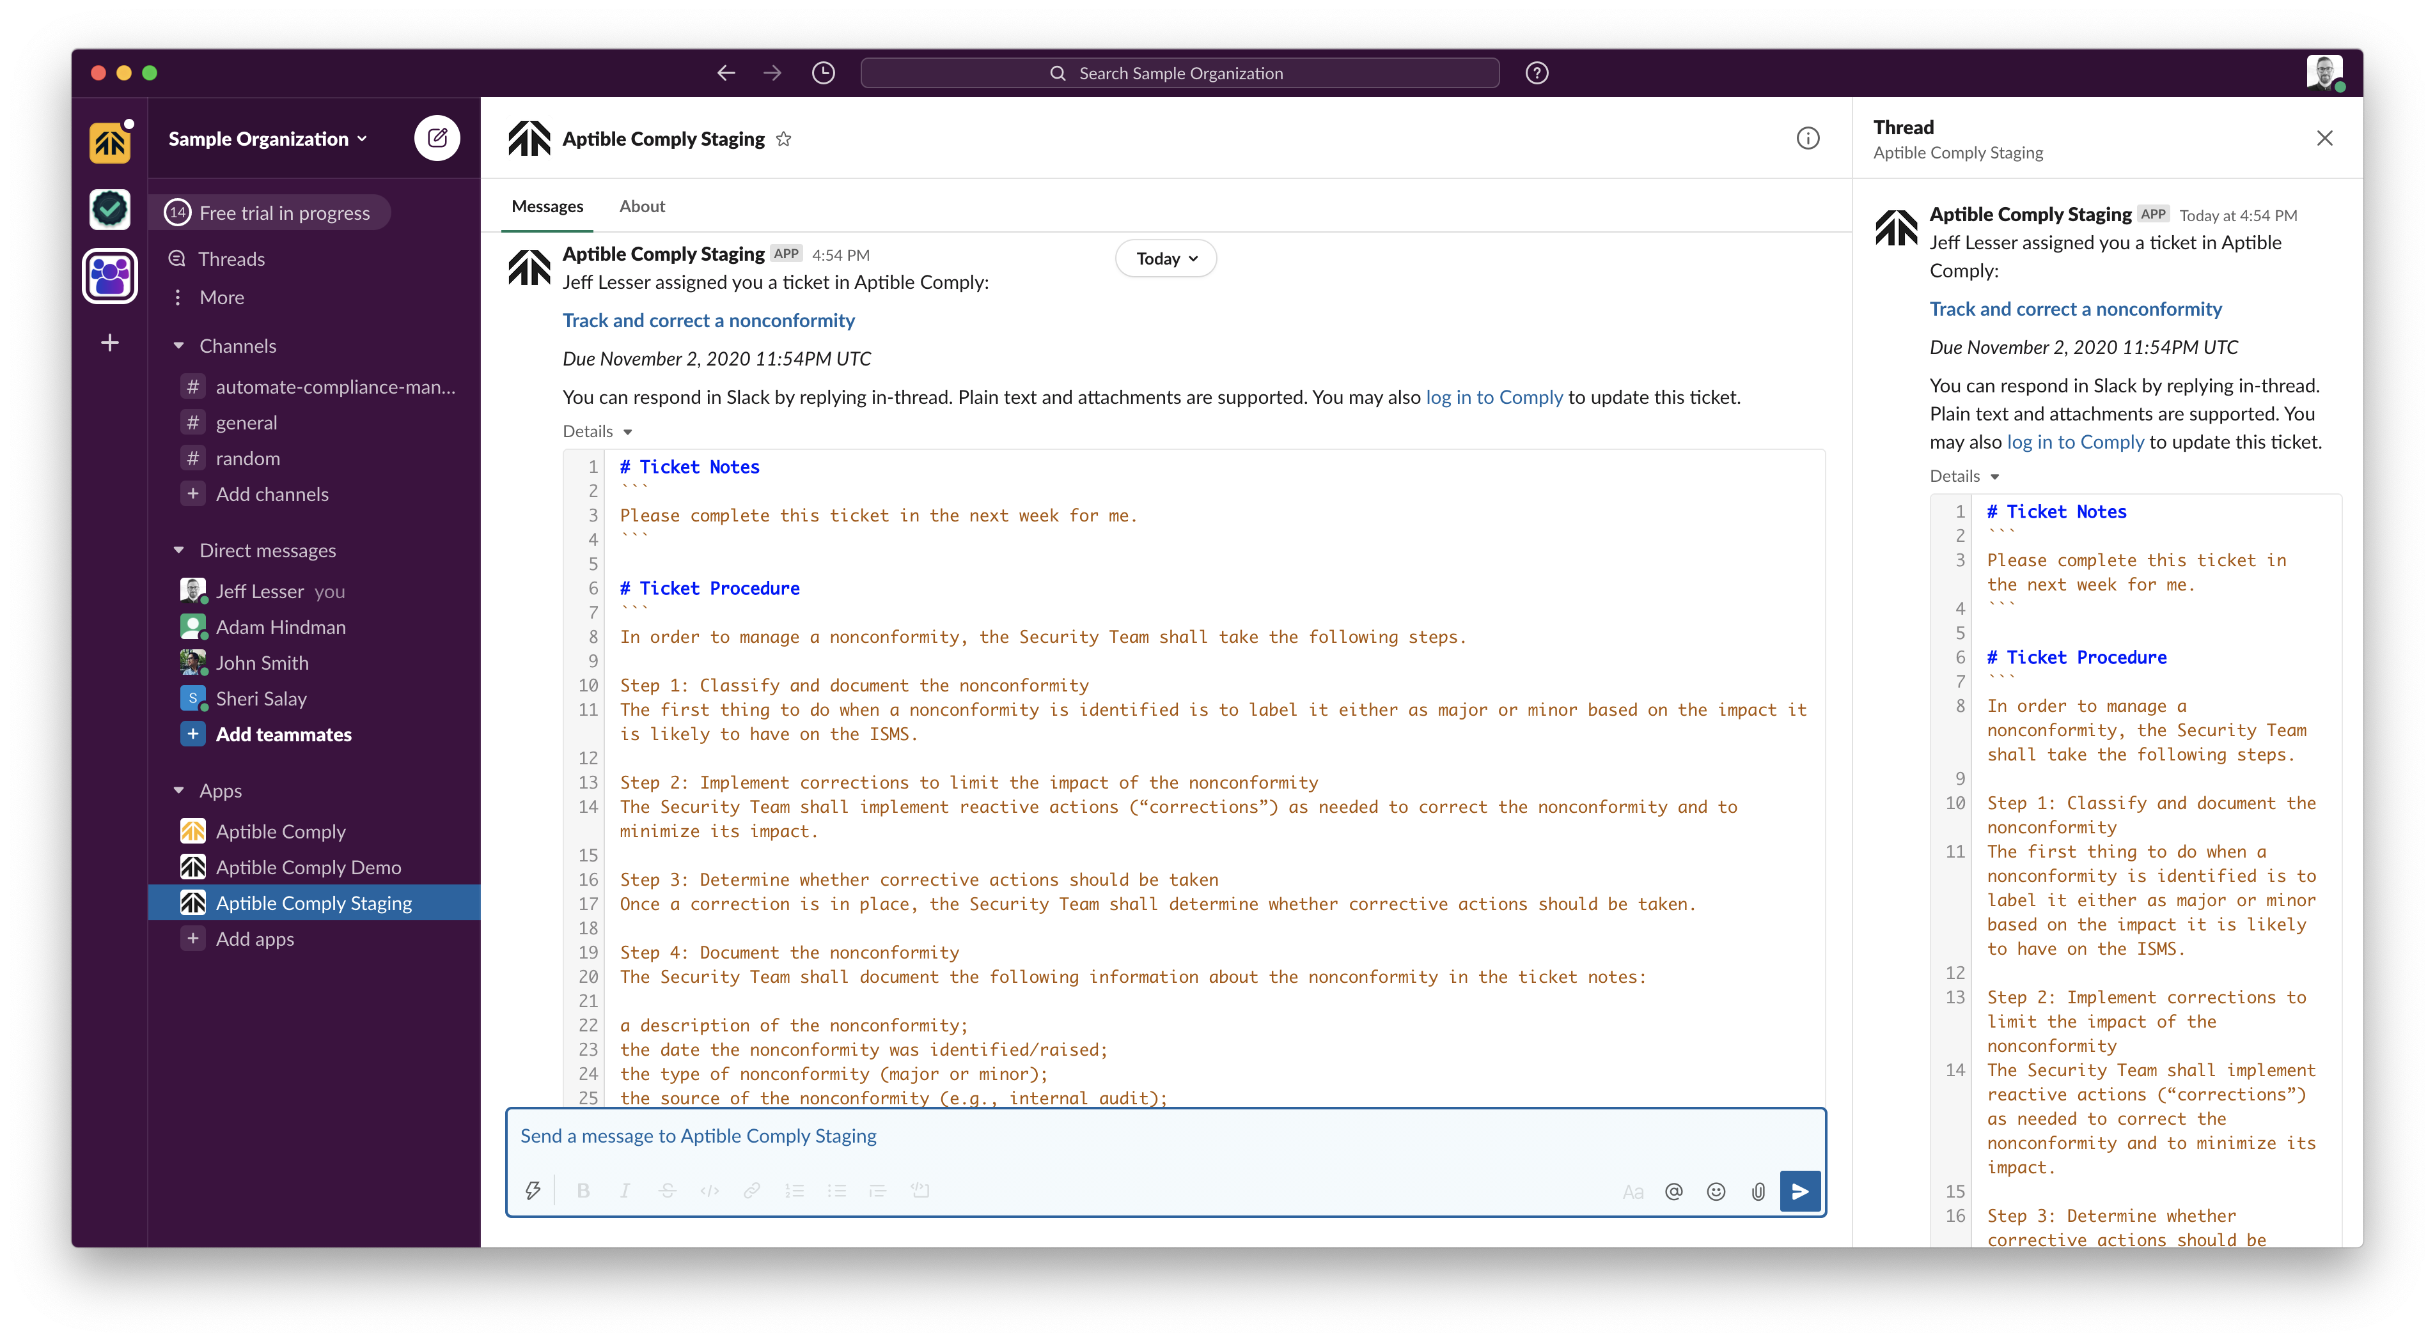Viewport: 2435px width, 1342px height.
Task: Click the attach file paperclip icon
Action: [x=1758, y=1192]
